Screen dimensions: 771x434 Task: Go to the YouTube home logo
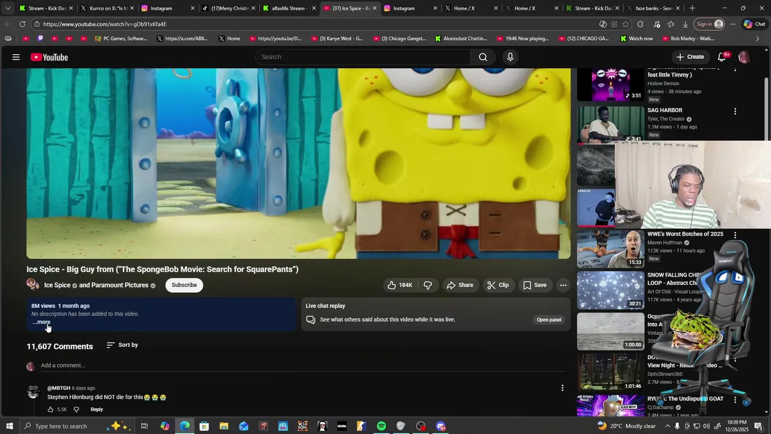[49, 57]
